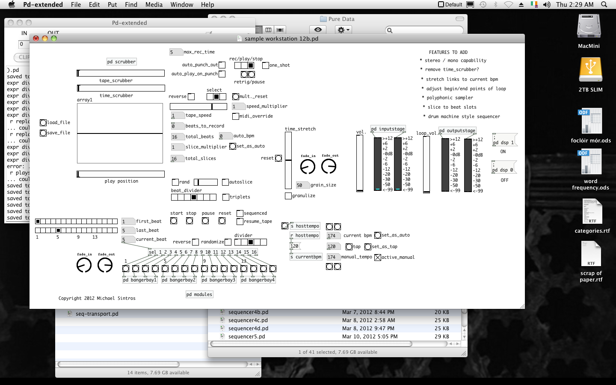Click the slice multiplier set_as_auto bang
The height and width of the screenshot is (385, 616).
coord(233,146)
